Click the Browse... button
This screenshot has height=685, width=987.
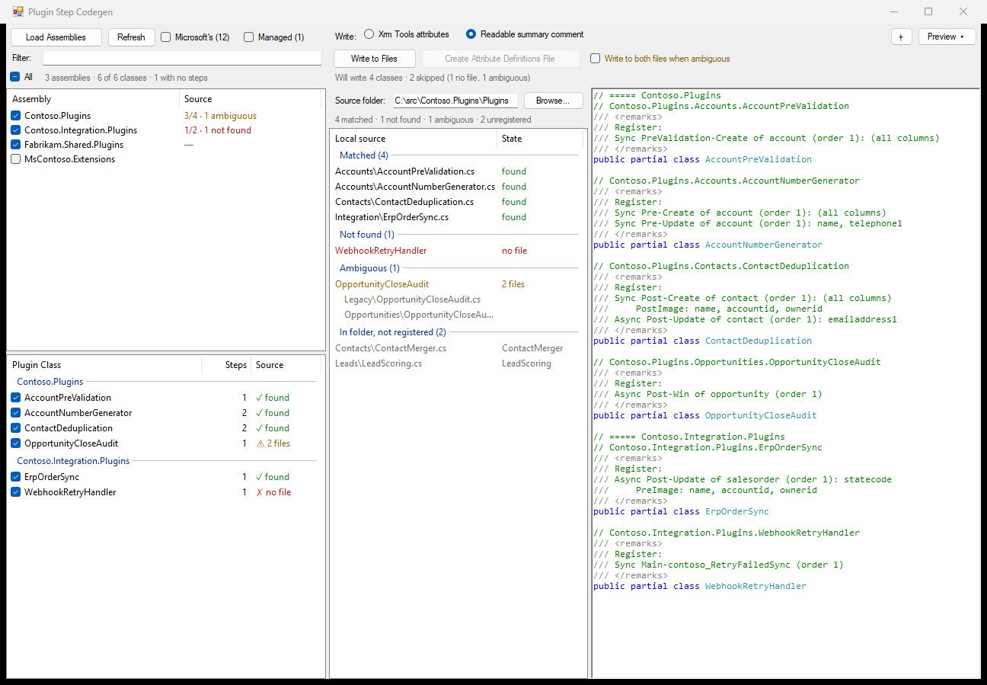(x=554, y=101)
